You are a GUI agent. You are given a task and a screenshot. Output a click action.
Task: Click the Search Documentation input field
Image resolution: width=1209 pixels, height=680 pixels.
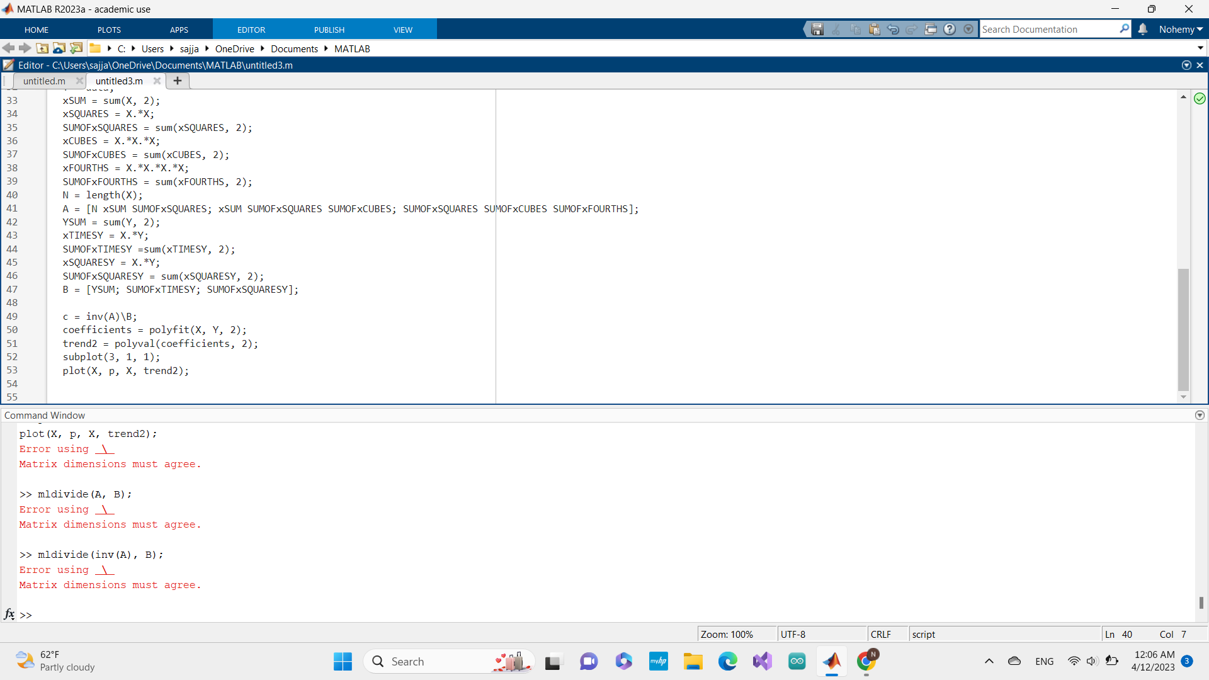click(x=1048, y=29)
